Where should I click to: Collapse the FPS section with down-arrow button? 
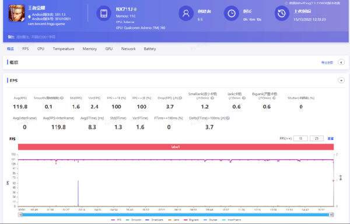(x=341, y=80)
